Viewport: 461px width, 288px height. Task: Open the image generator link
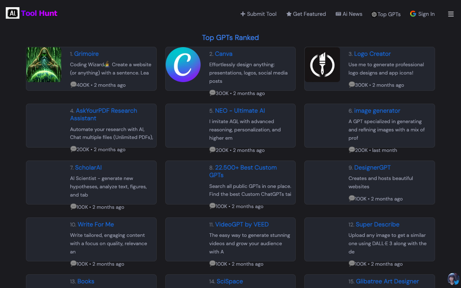377,111
